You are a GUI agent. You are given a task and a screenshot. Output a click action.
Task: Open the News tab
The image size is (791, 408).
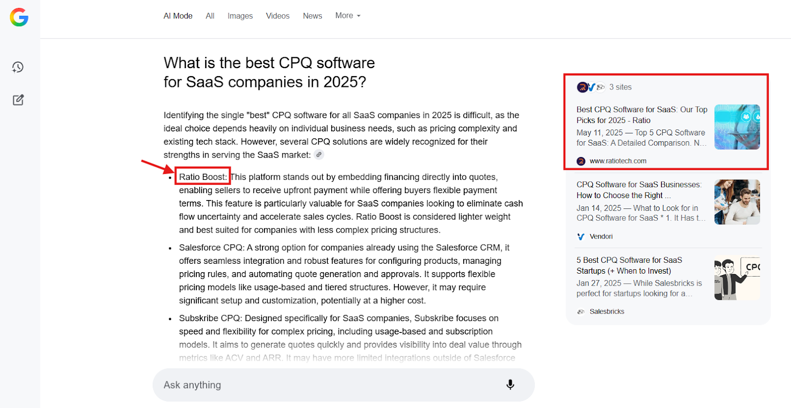pyautogui.click(x=312, y=16)
